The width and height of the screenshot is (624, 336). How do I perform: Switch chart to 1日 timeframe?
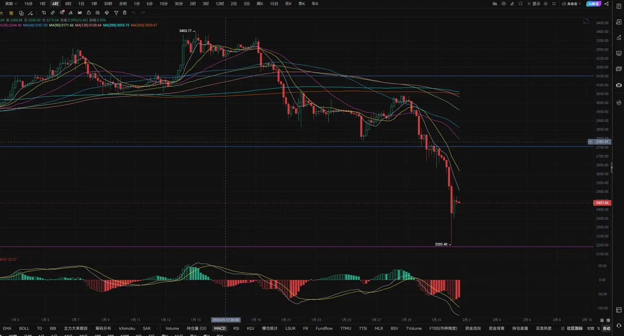[x=81, y=4]
